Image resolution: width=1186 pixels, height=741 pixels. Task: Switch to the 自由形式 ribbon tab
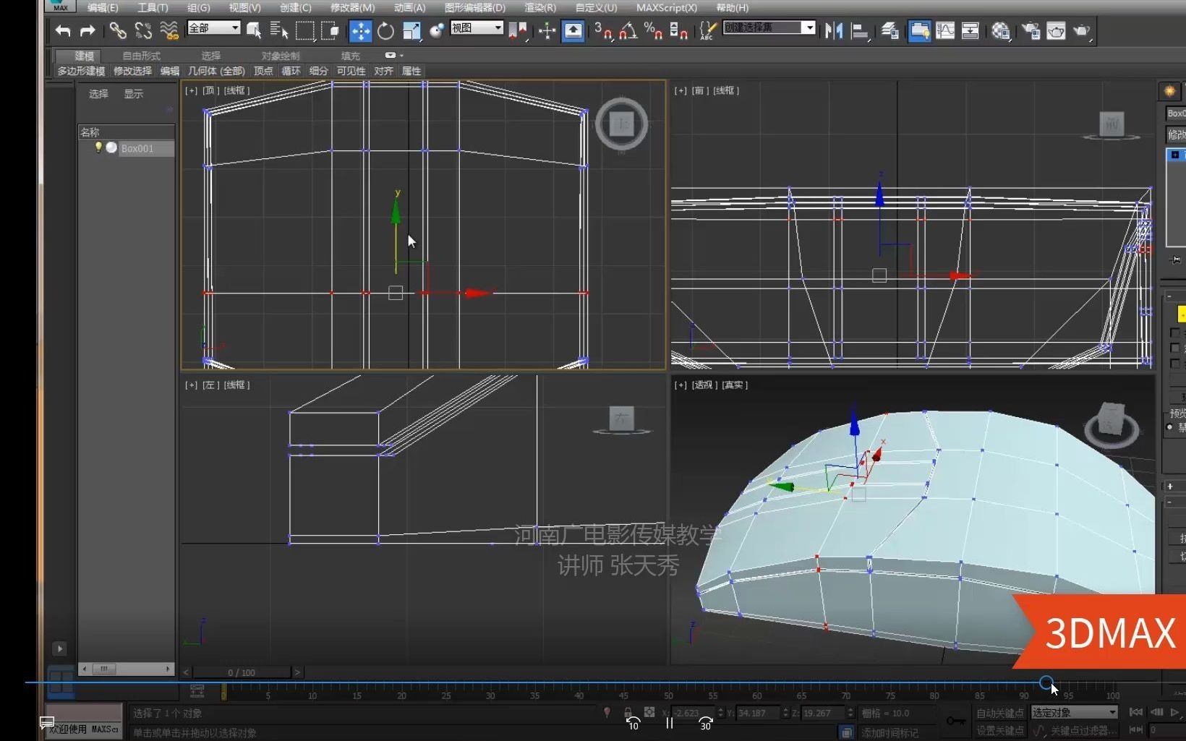click(141, 56)
